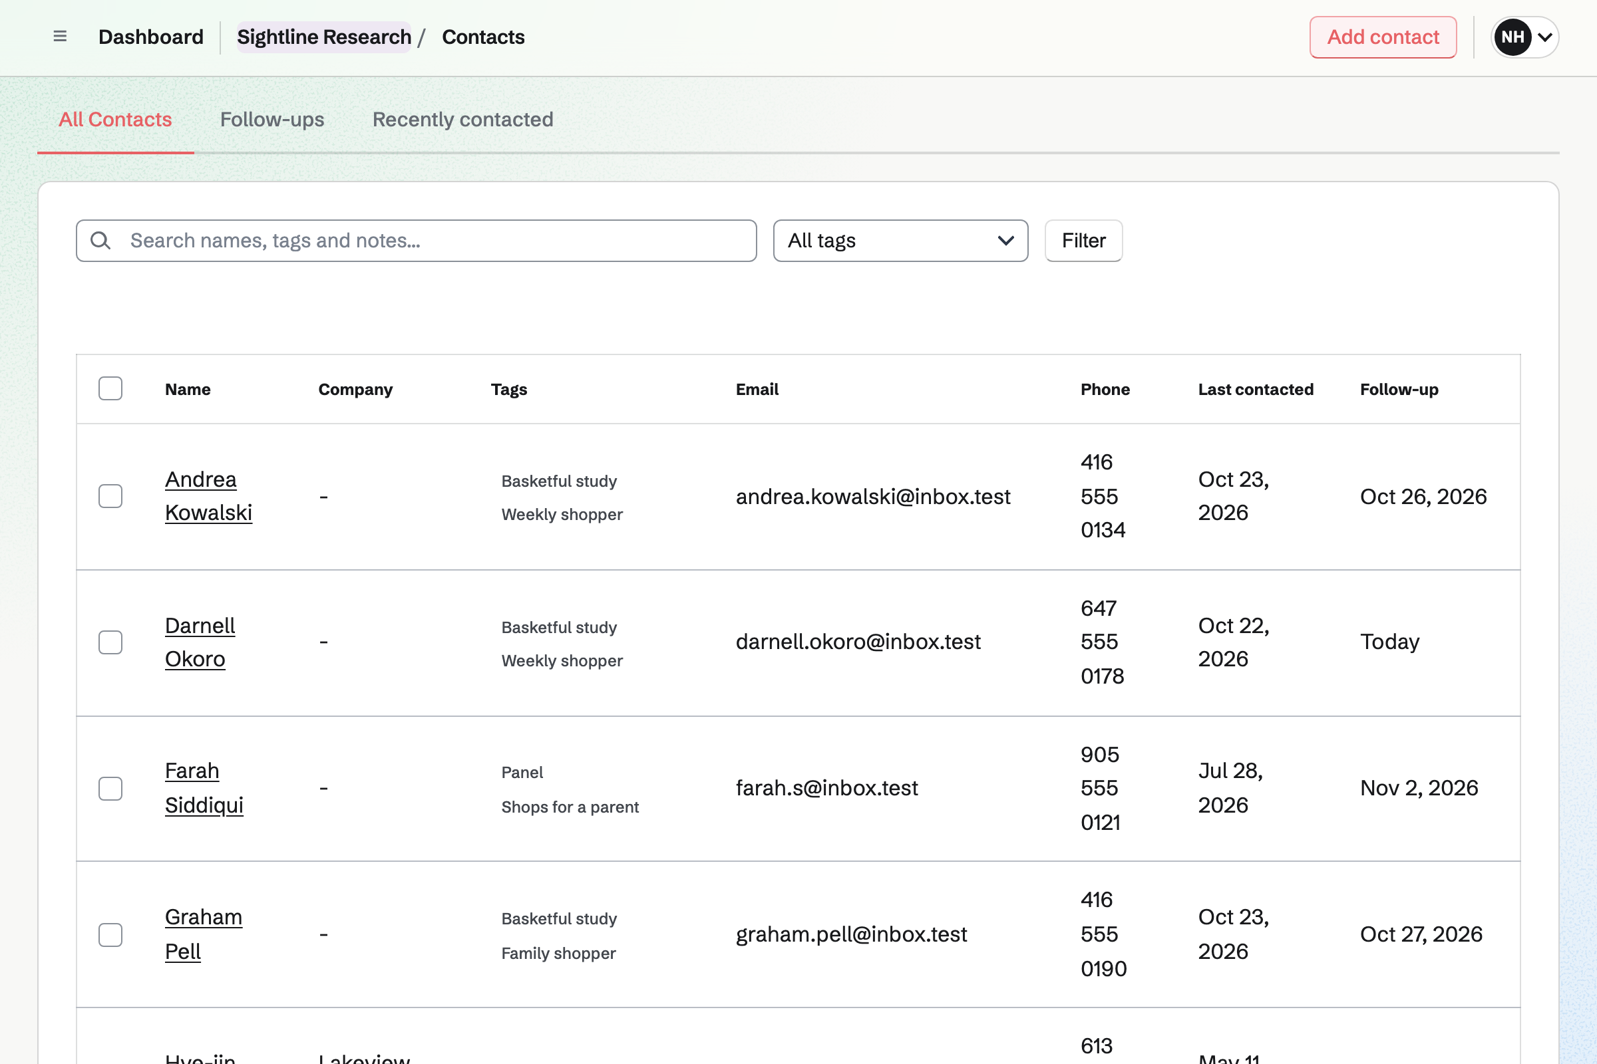
Task: Click Farah's Panel tag
Action: tap(522, 772)
